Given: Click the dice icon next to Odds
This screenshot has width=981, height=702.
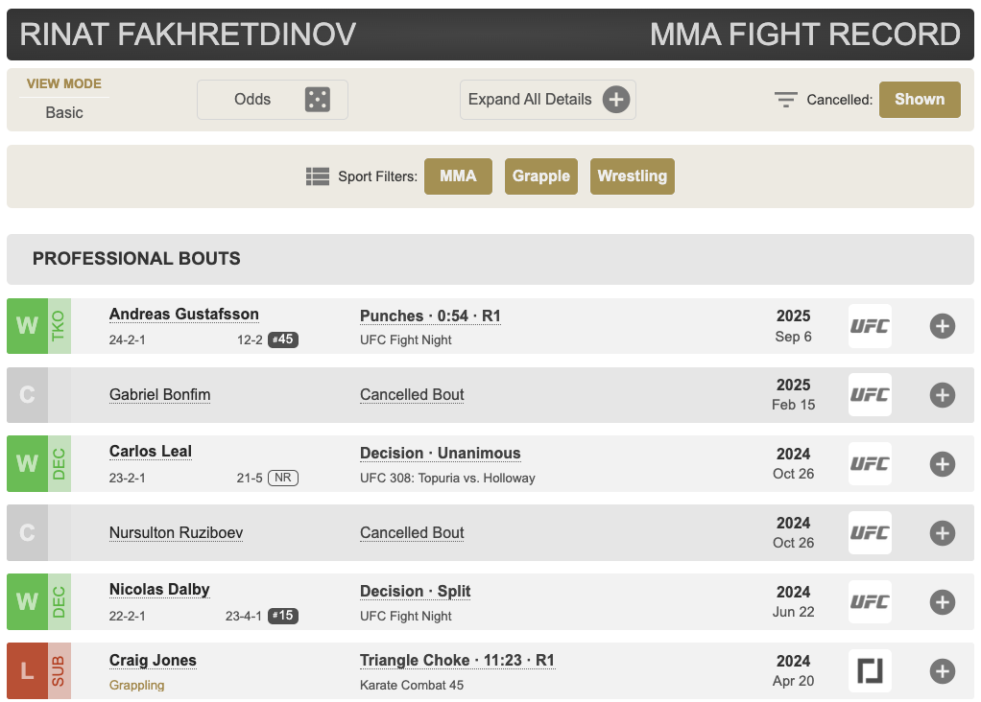Looking at the screenshot, I should (x=317, y=100).
